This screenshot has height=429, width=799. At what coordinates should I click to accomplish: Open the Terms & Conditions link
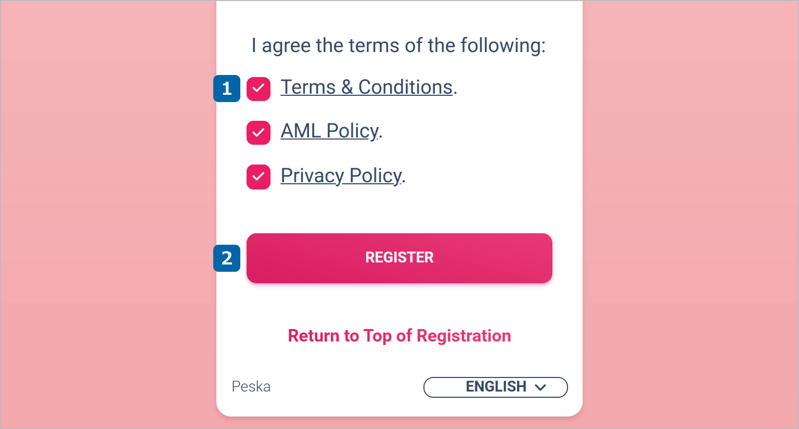click(366, 87)
